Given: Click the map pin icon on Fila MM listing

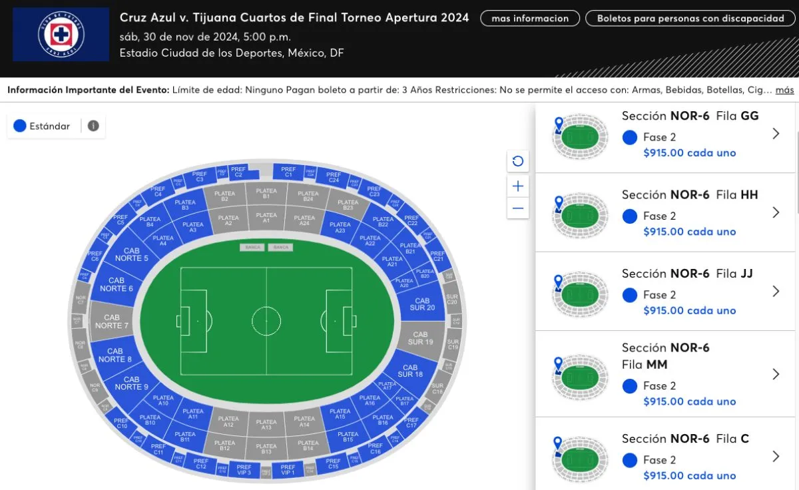Looking at the screenshot, I should (558, 364).
